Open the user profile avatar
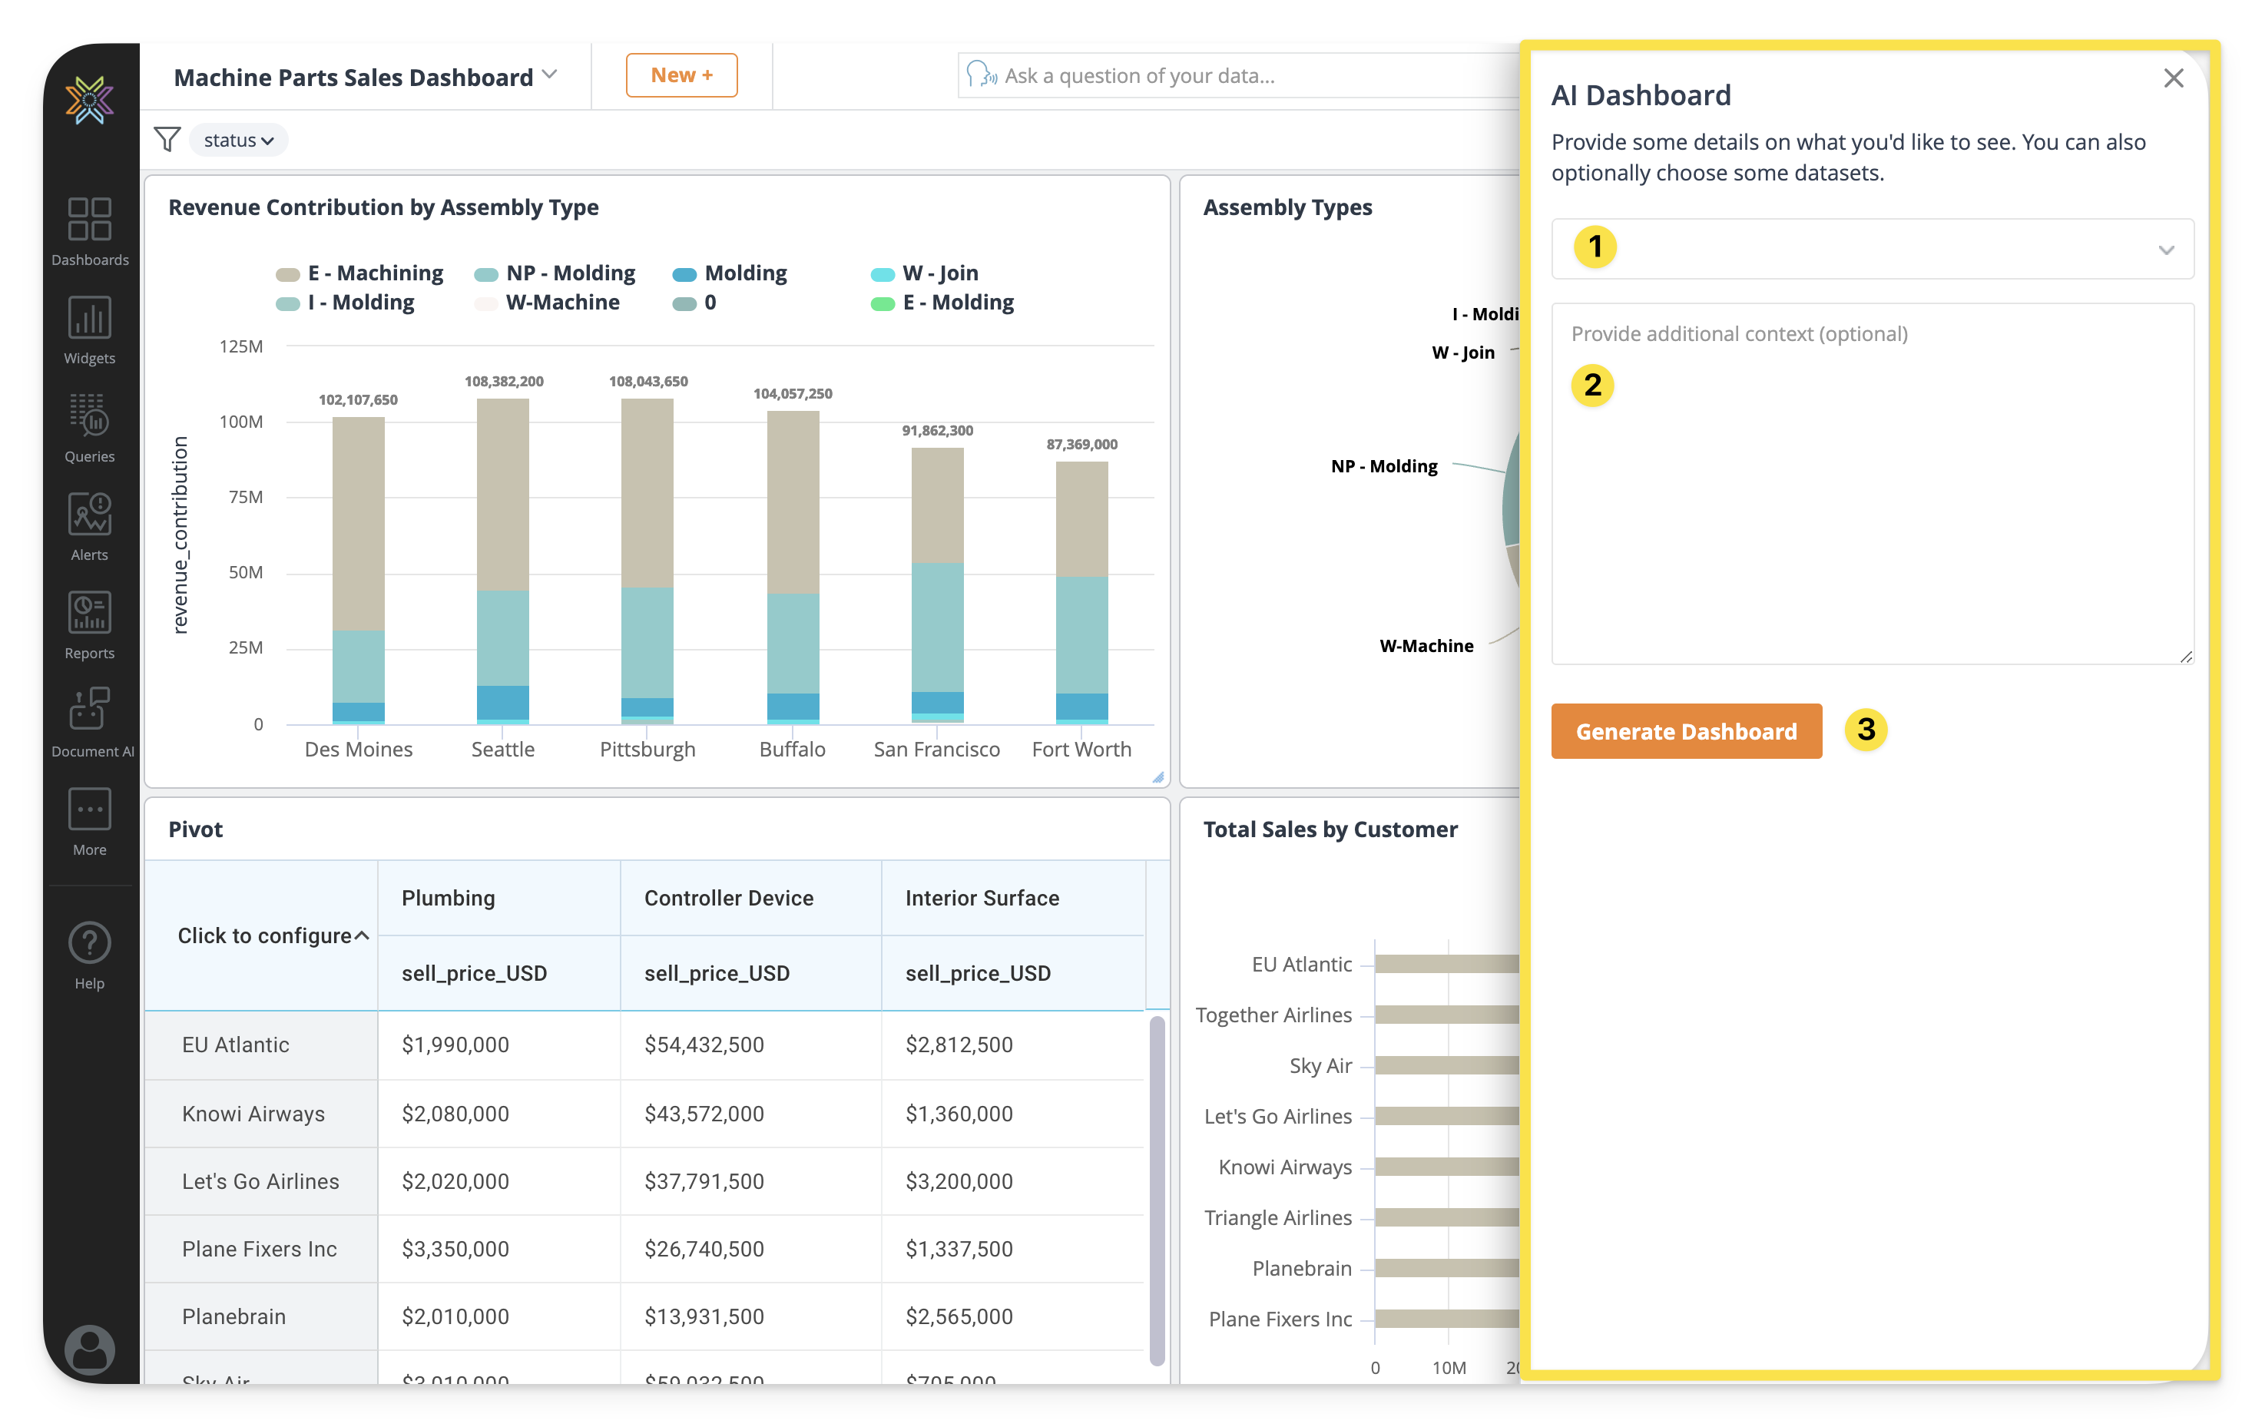The height and width of the screenshot is (1427, 2252). [90, 1349]
